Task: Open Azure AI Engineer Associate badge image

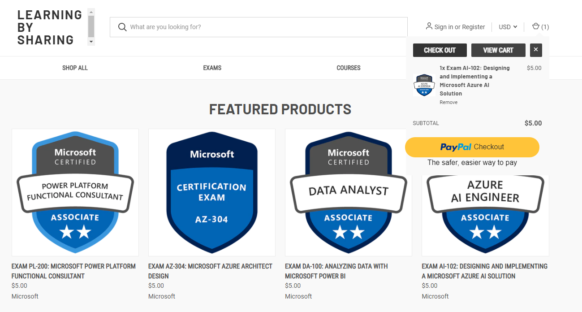Action: point(485,215)
